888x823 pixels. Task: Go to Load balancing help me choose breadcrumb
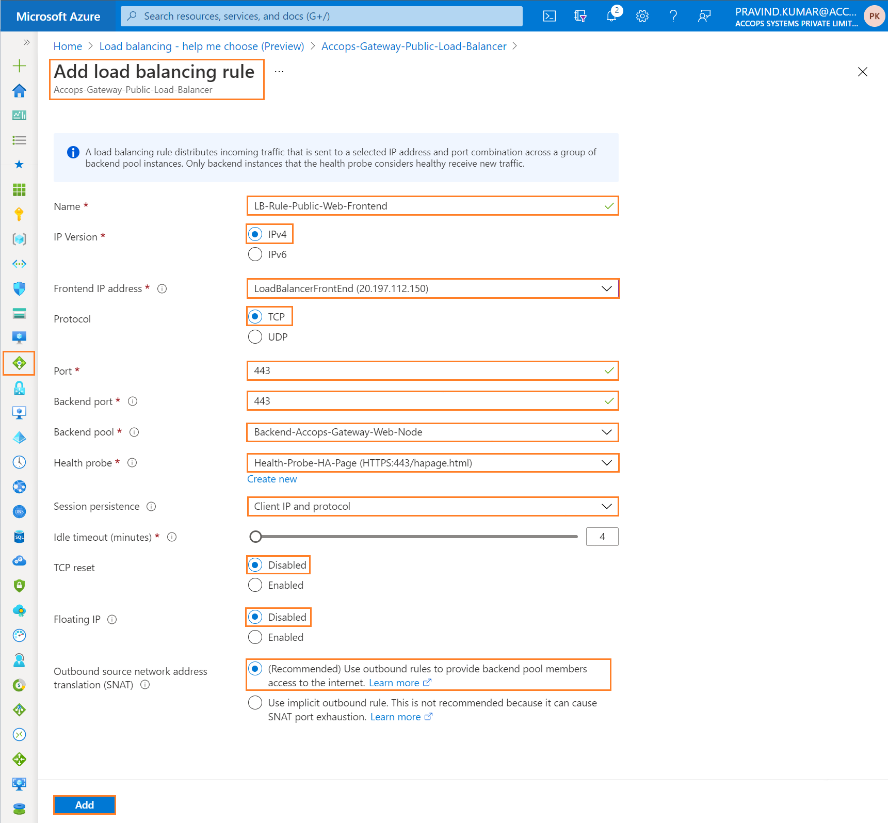[202, 46]
